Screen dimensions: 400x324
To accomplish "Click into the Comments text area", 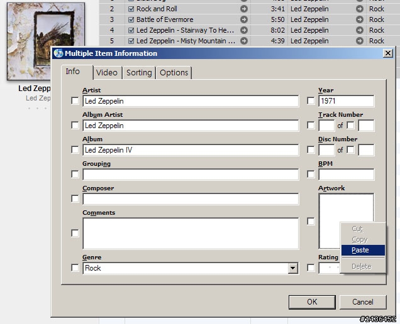I will 191,234.
